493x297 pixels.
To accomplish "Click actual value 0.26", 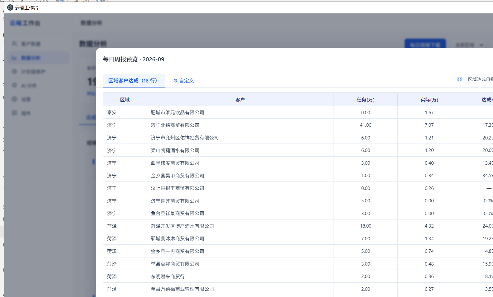I will pos(429,188).
